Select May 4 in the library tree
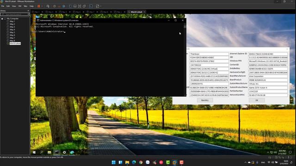Screen dimensions: 296x166 [x=12, y=30]
